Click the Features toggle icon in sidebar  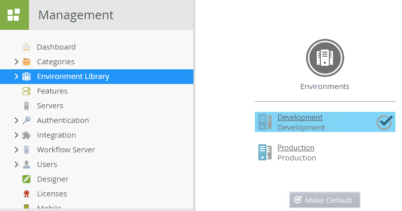[x=26, y=91]
